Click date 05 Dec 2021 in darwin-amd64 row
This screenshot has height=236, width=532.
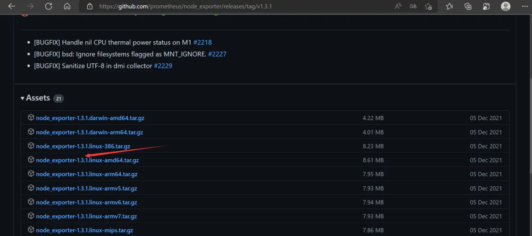pyautogui.click(x=486, y=118)
